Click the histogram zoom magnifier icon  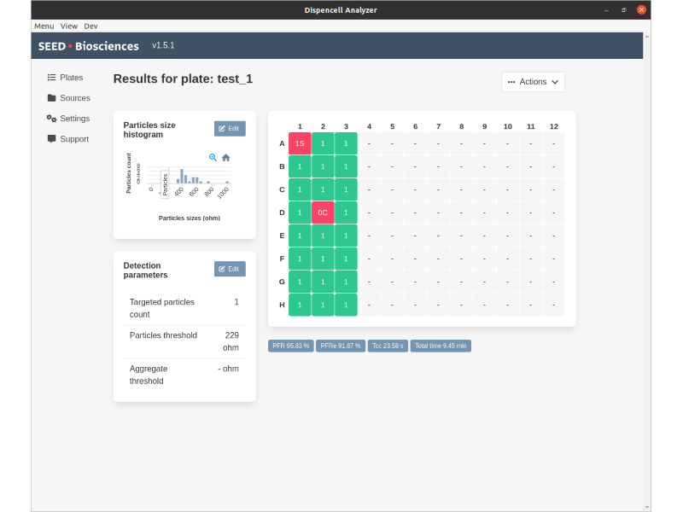pos(213,158)
